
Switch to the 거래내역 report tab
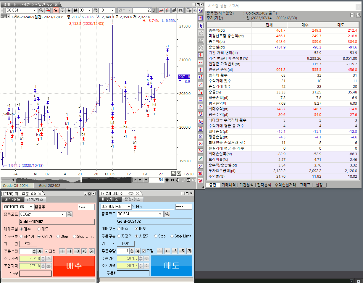[229, 185]
